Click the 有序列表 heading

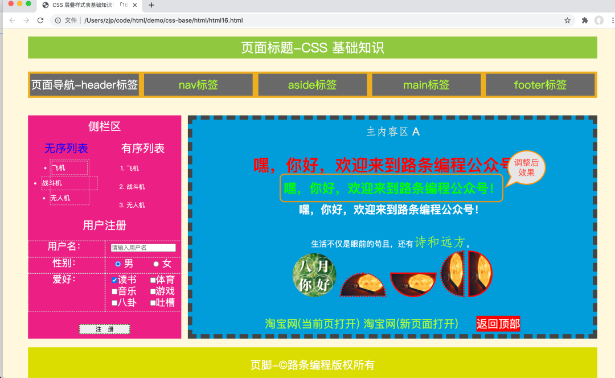click(x=143, y=148)
